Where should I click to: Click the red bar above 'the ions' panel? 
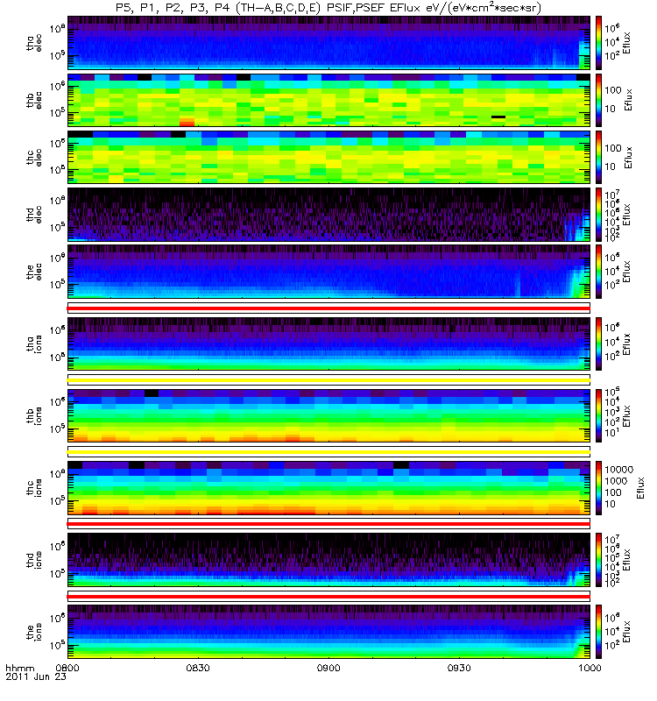click(x=328, y=597)
